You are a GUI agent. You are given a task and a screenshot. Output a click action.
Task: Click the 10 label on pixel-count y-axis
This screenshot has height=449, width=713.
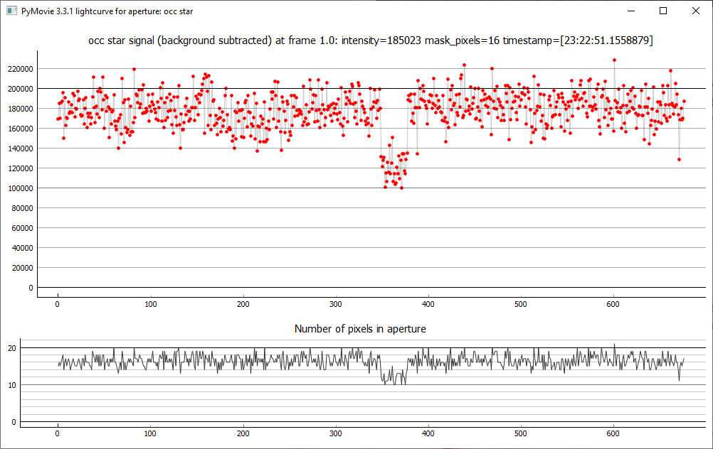[x=11, y=385]
